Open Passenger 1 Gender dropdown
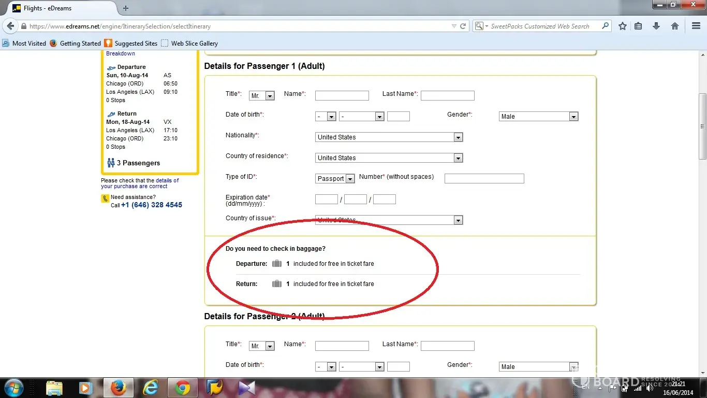Image resolution: width=707 pixels, height=398 pixels. click(x=538, y=117)
